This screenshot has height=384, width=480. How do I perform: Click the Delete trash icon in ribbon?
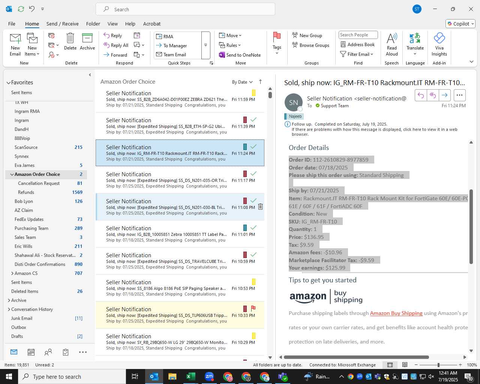[x=70, y=38]
